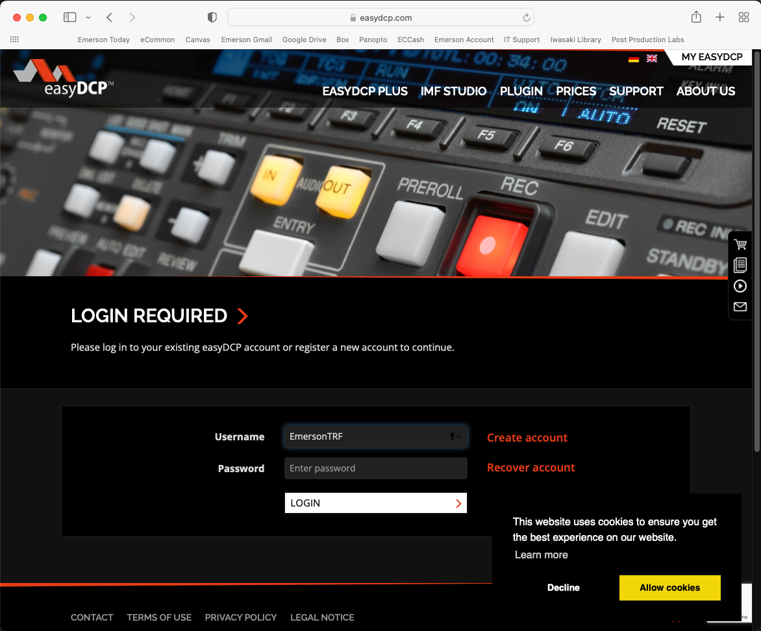Click the Safari address bar

pos(380,18)
